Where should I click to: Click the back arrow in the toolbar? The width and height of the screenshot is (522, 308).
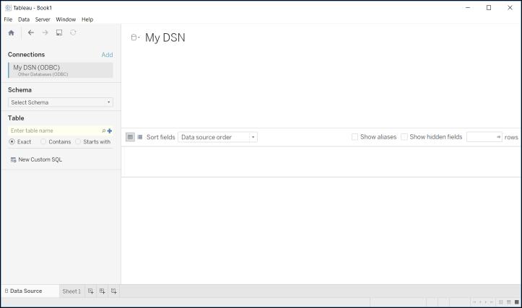31,32
